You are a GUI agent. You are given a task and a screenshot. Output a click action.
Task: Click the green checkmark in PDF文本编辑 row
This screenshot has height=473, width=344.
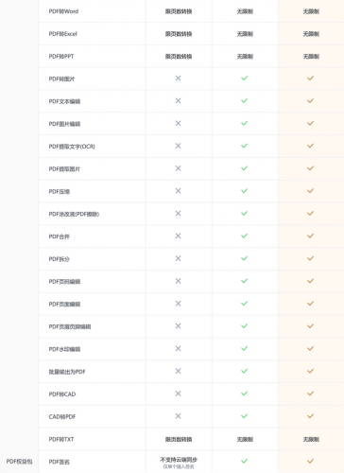245,100
